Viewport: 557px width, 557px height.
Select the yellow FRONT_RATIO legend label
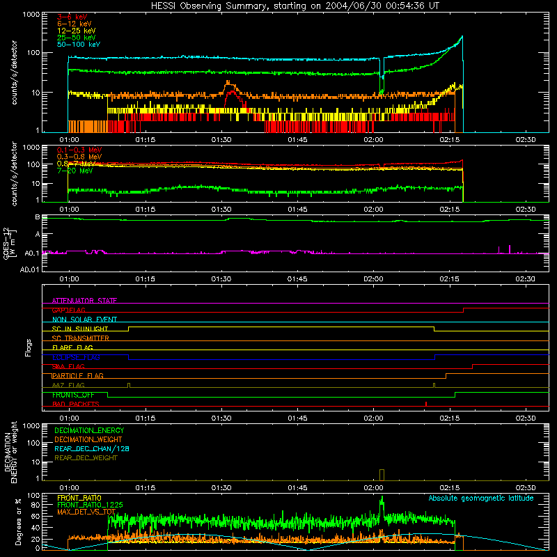click(x=79, y=498)
